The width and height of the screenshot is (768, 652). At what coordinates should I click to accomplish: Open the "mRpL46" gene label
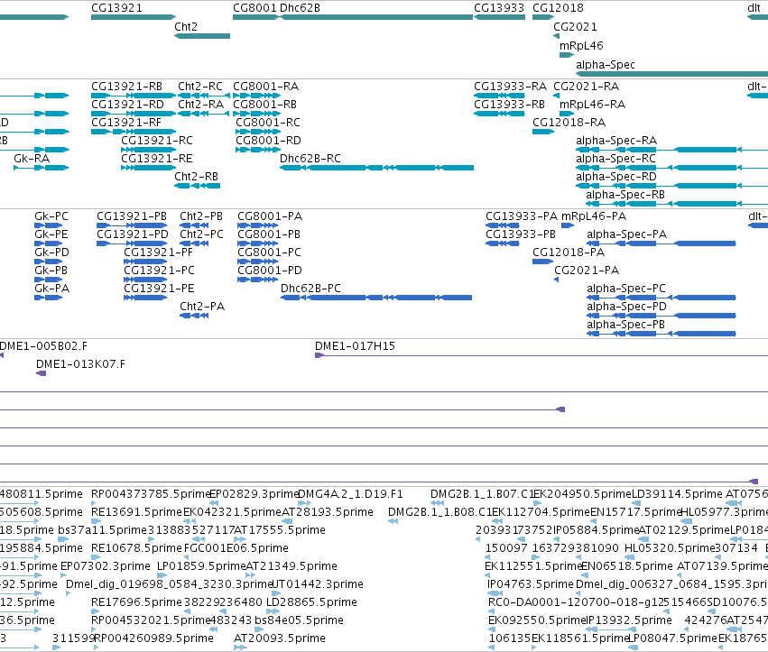tap(581, 45)
